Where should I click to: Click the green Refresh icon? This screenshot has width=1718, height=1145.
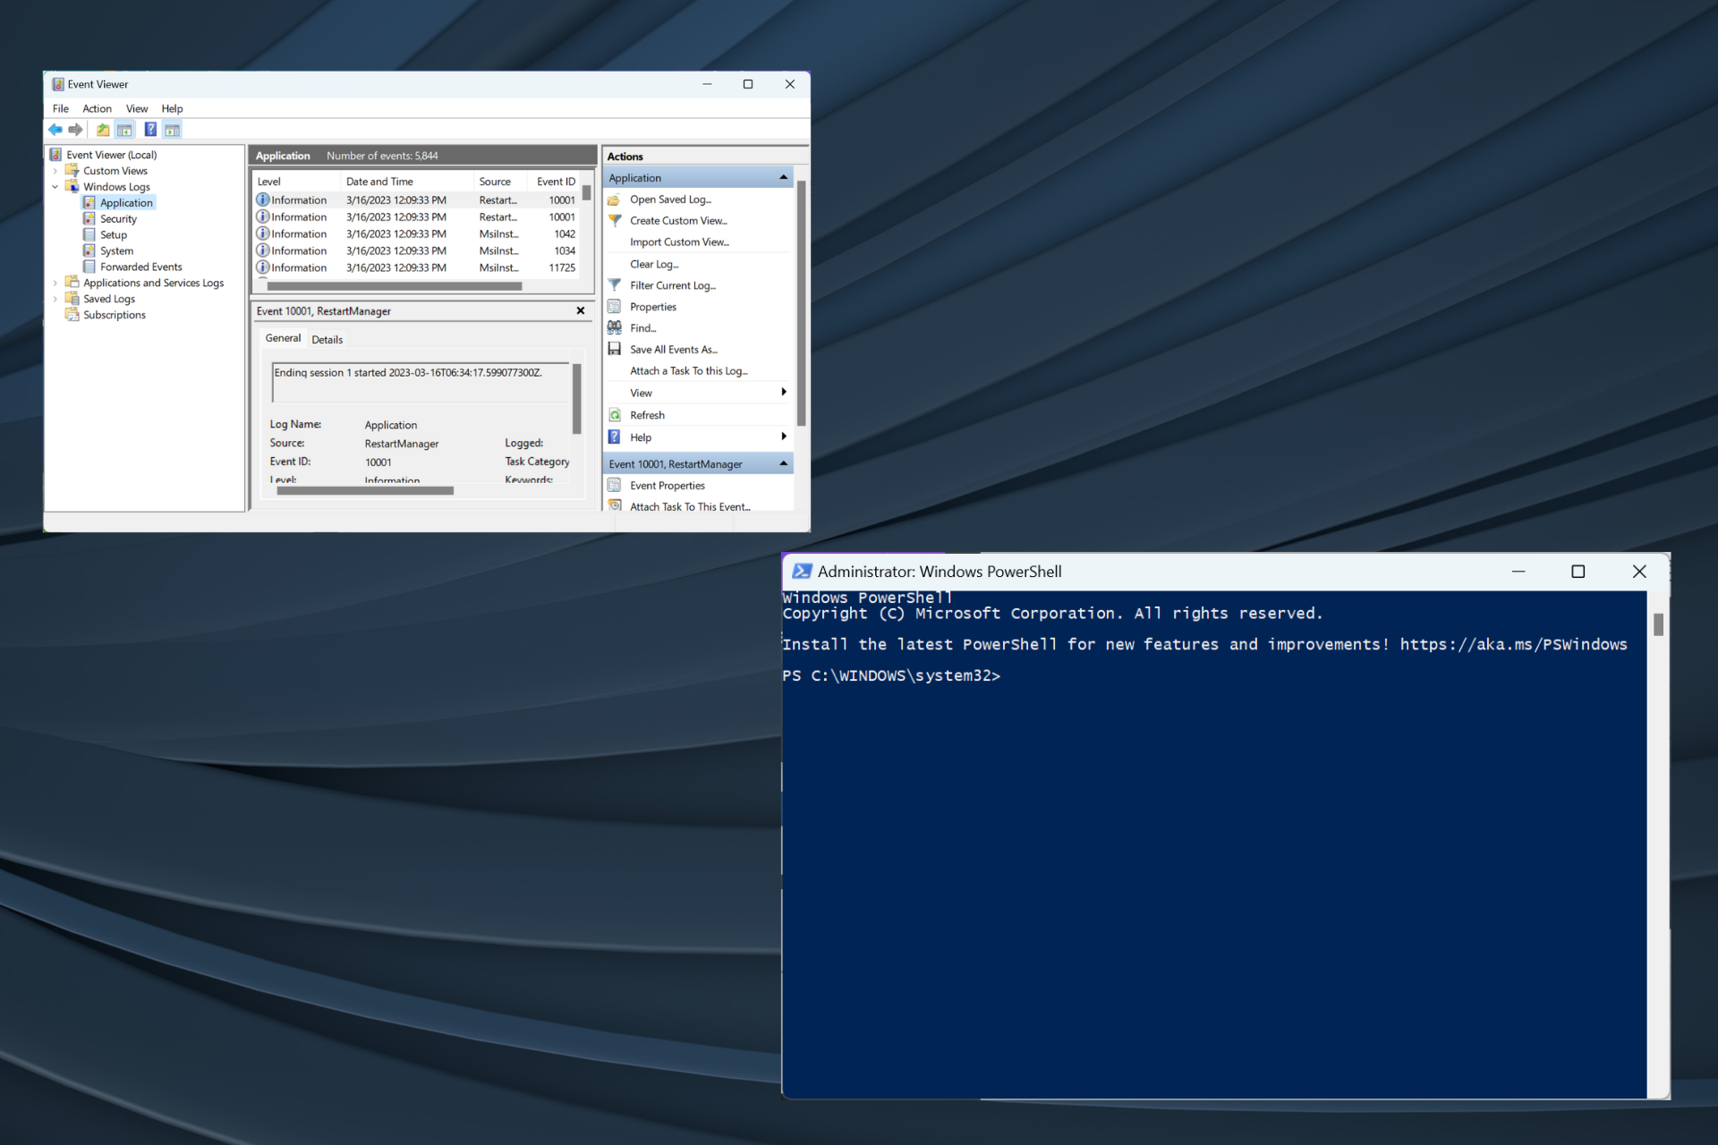coord(615,415)
